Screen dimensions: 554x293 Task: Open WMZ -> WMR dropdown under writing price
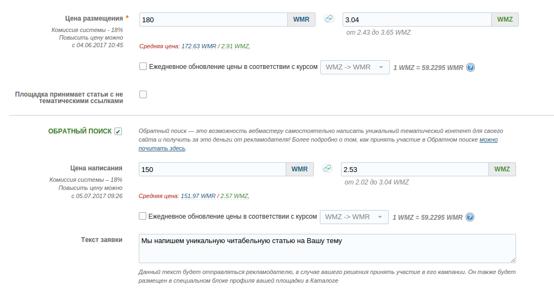[x=354, y=217]
